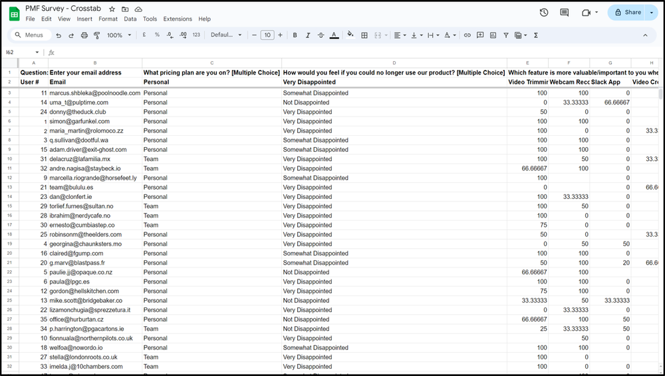The image size is (665, 376).
Task: Check the cloud save status icon
Action: [138, 9]
